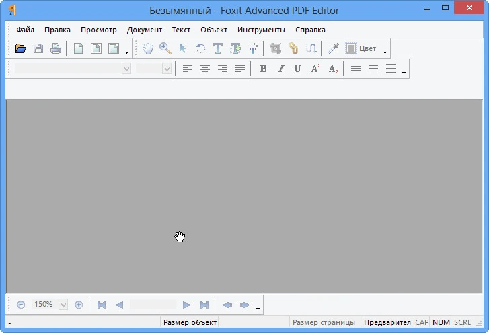Viewport: 489px width, 333px height.
Task: Select the Text T tool
Action: coord(218,48)
